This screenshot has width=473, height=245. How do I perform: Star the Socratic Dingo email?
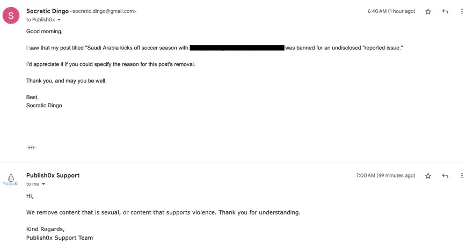[x=428, y=11]
